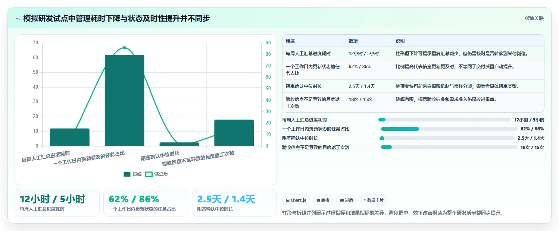This screenshot has height=231, width=559.
Task: Select the 数据卡片 chip
Action: click(374, 200)
